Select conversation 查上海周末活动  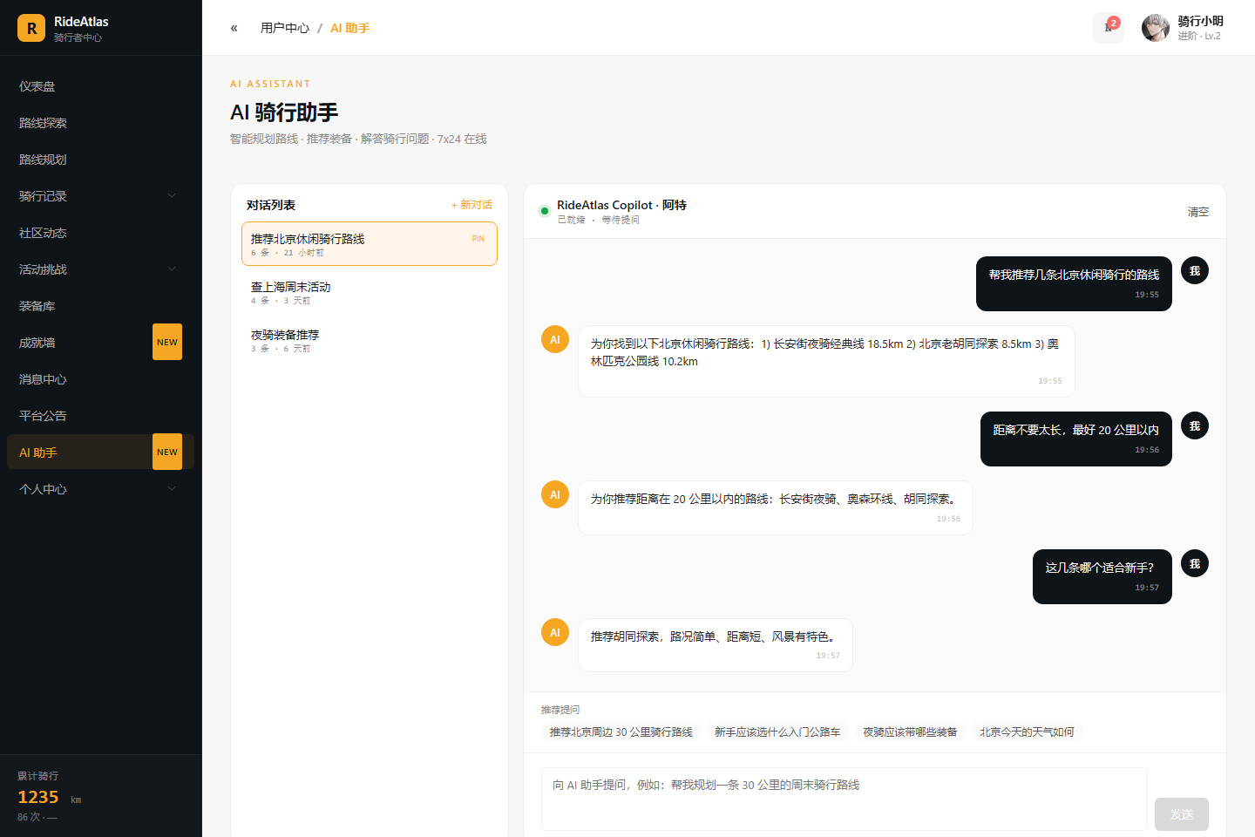point(370,292)
